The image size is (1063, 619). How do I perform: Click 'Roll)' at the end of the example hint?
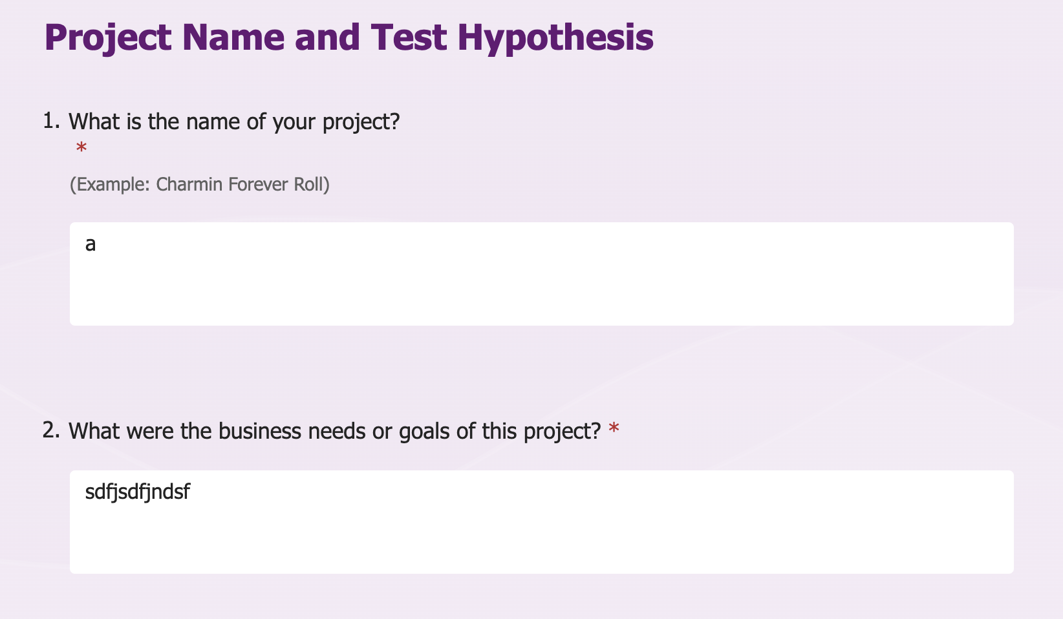point(312,185)
